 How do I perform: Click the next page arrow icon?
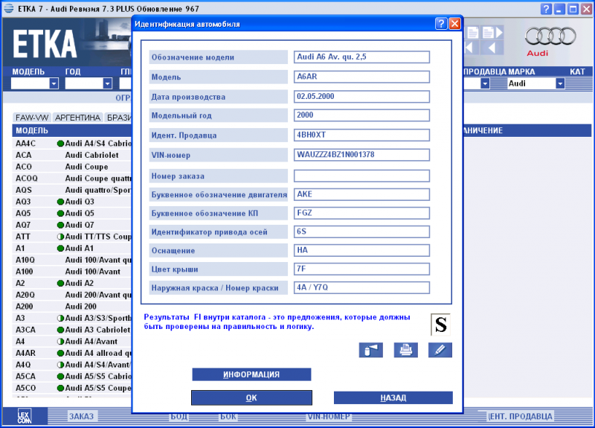click(492, 33)
